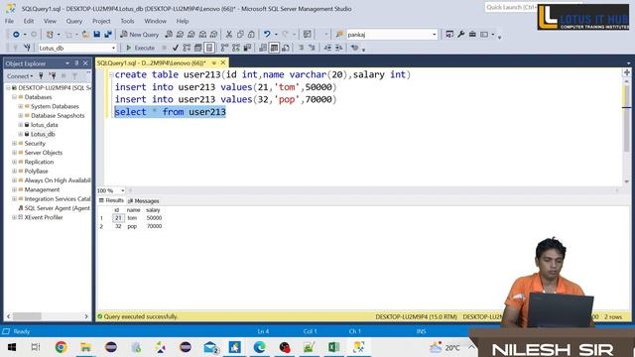
Task: Open Microsoft Edge from the taskbar
Action: tap(260, 347)
